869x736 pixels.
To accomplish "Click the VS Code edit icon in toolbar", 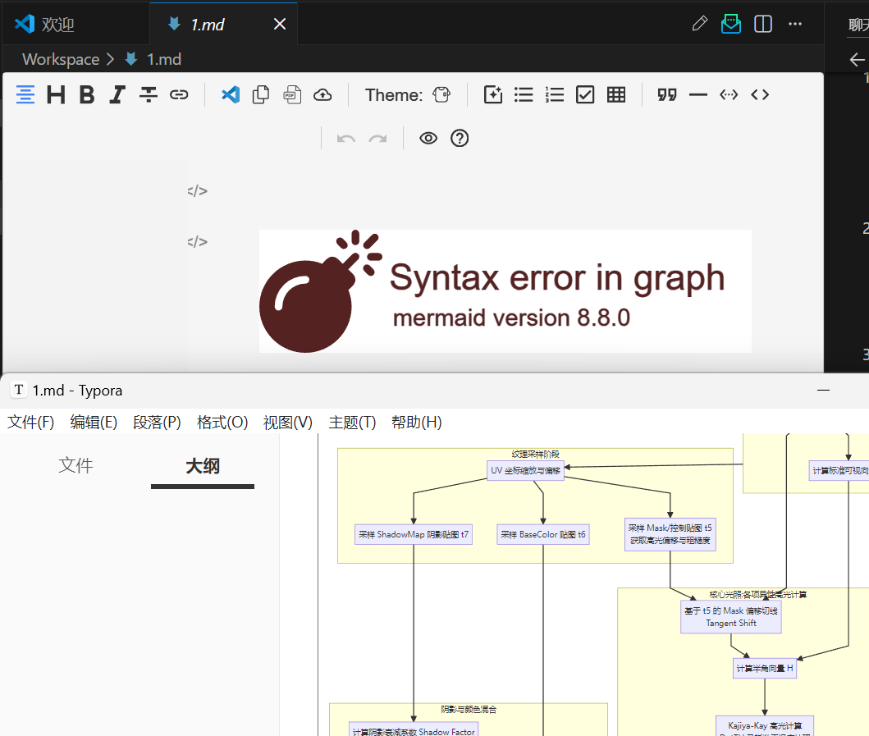I will coord(231,95).
